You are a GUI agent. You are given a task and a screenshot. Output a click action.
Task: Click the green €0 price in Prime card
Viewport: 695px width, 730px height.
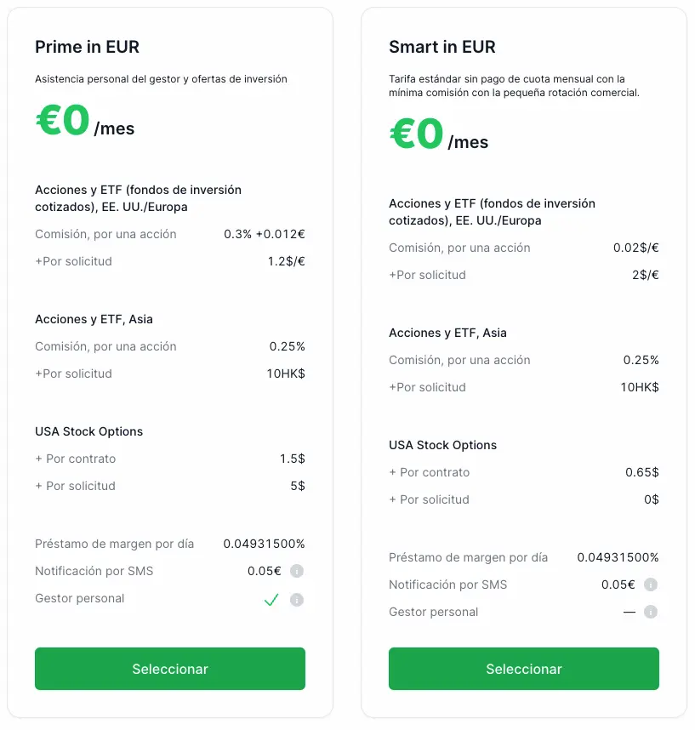coord(63,121)
